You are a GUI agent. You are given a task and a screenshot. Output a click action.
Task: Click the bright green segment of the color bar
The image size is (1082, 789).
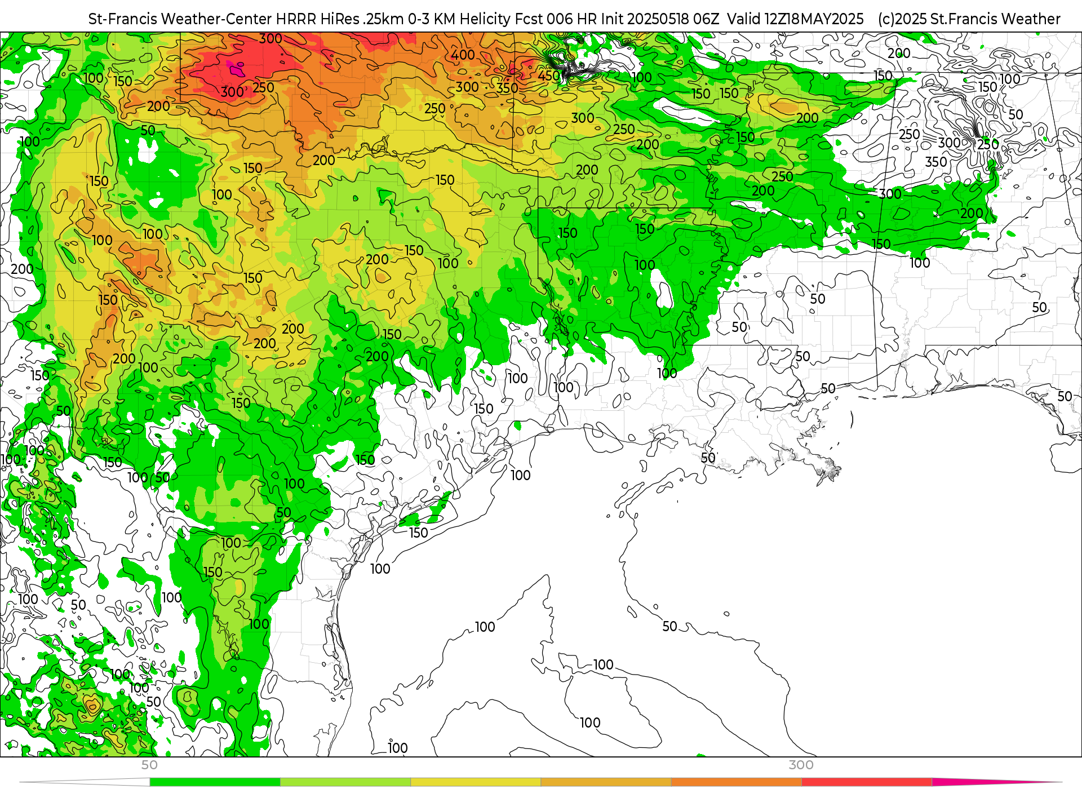215,782
